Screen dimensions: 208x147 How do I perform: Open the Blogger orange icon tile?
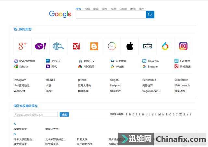(94, 46)
